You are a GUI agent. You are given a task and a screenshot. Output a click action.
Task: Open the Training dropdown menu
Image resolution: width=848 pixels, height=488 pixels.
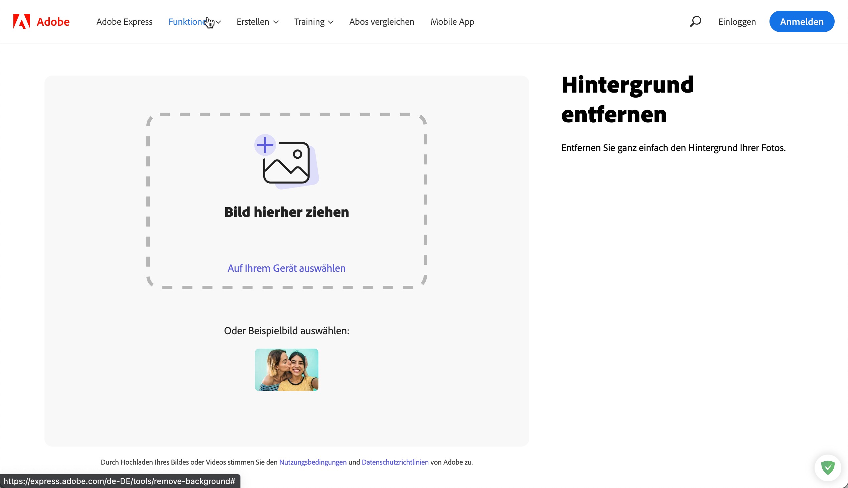point(314,22)
